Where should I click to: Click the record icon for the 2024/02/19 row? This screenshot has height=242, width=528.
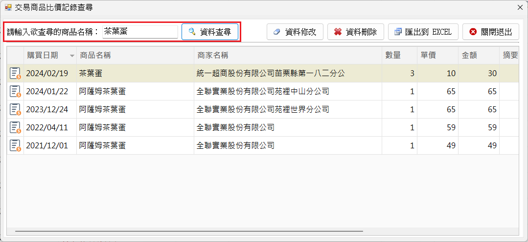[x=15, y=73]
